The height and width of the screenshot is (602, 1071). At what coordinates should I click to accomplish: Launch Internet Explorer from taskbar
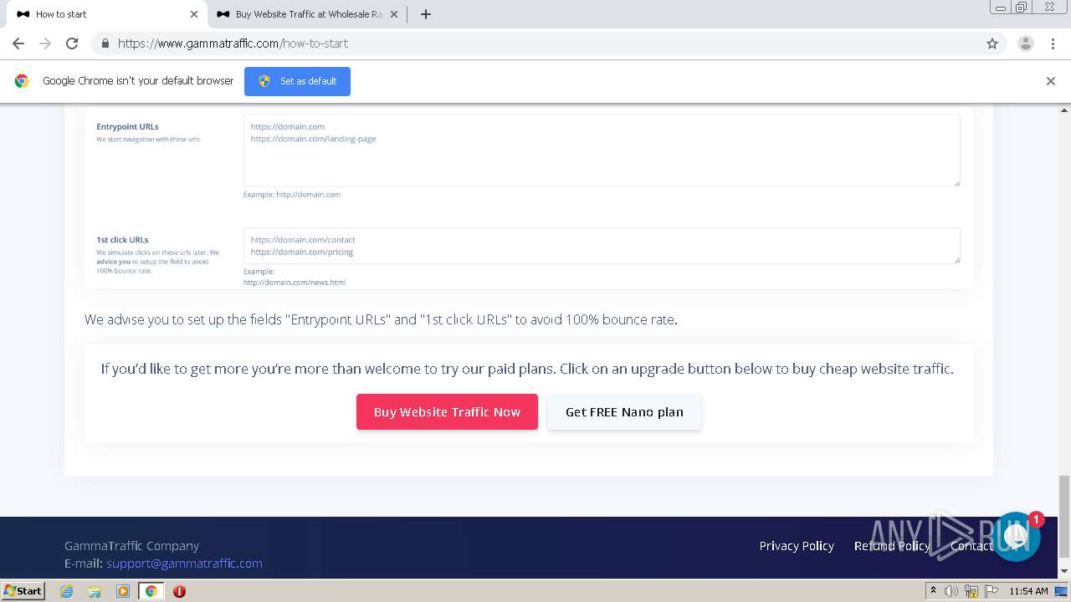(67, 591)
